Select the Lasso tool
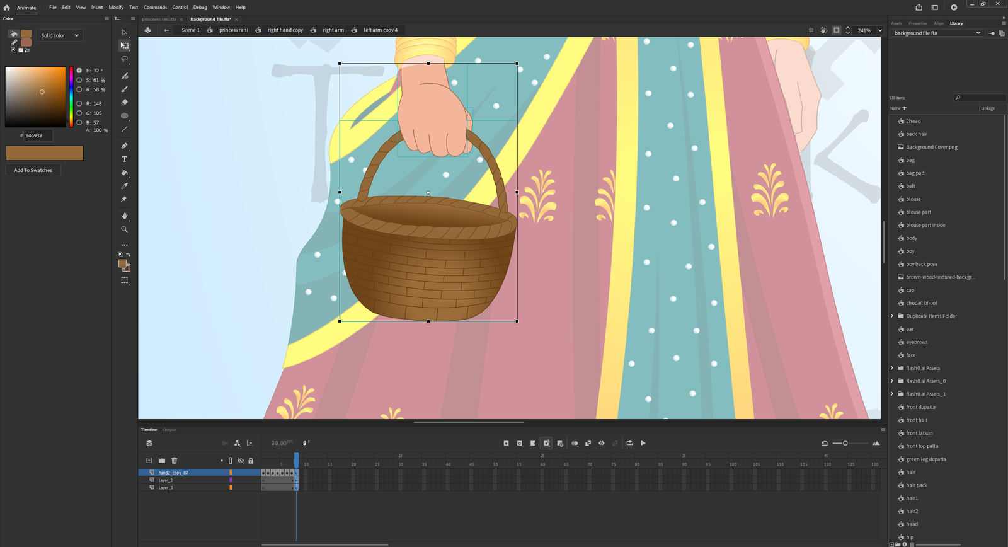 (124, 59)
